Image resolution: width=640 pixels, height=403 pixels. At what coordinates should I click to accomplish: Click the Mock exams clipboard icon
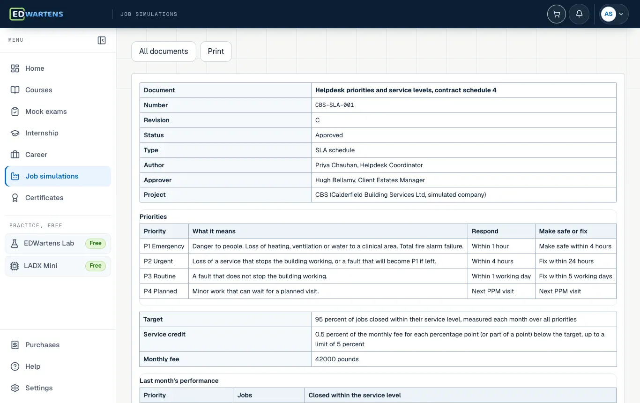15,112
